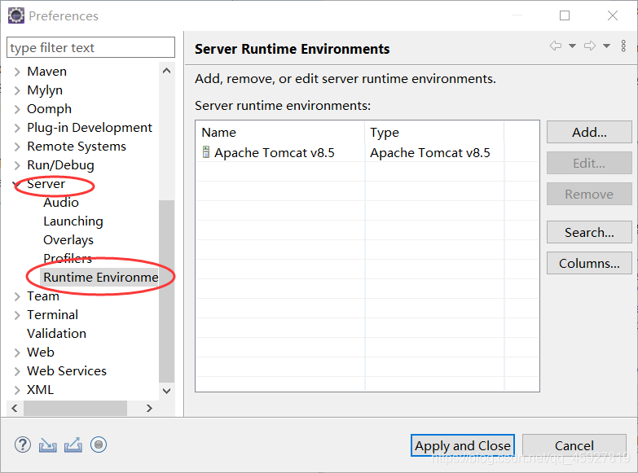Select Runtime Environments in the tree

[100, 278]
